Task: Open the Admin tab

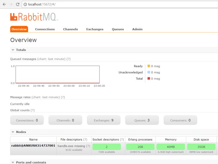Action: [137, 29]
